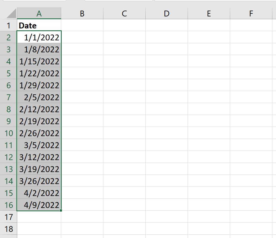
Task: Click empty cell B2
Action: [x=82, y=37]
